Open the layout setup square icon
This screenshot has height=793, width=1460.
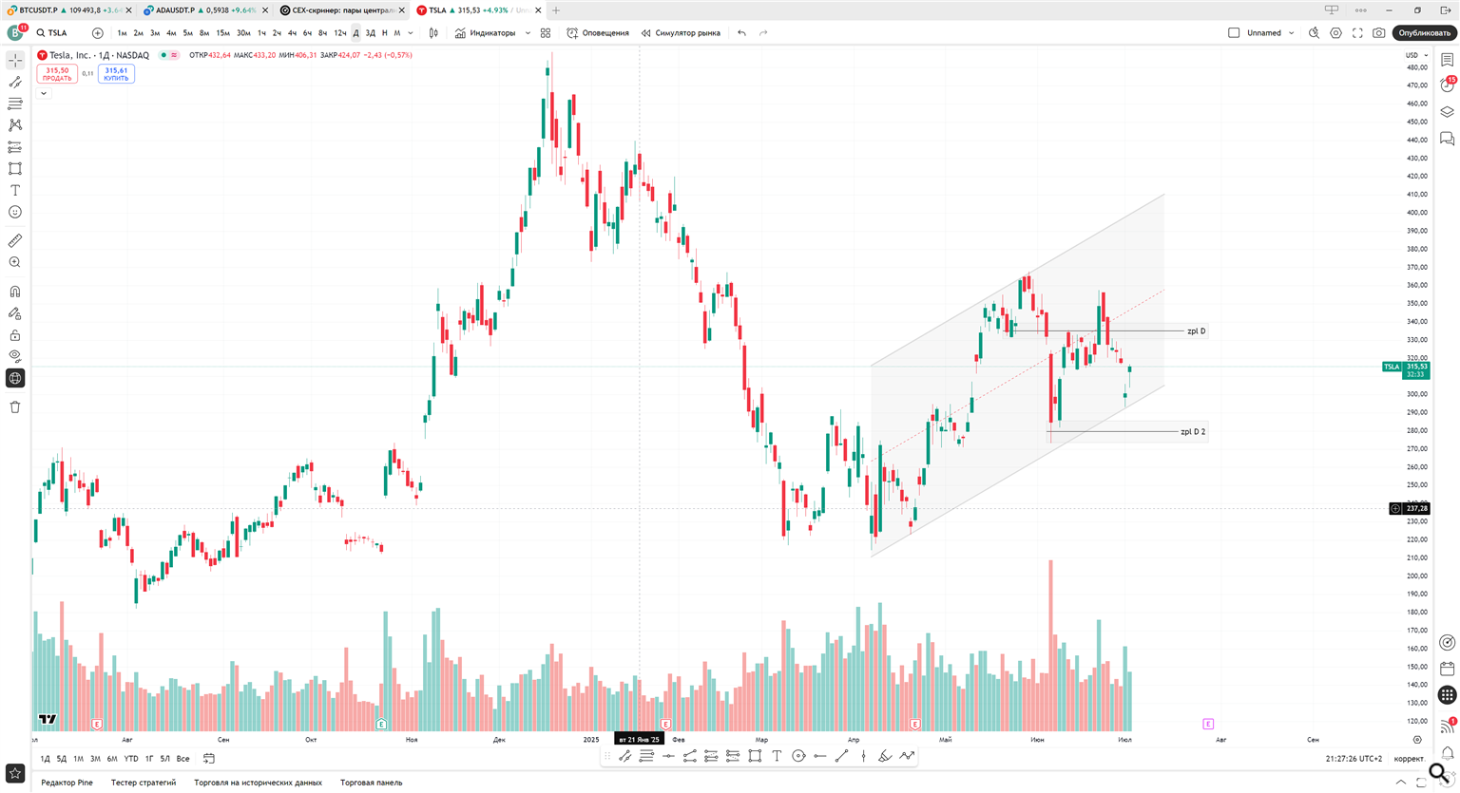[1234, 33]
